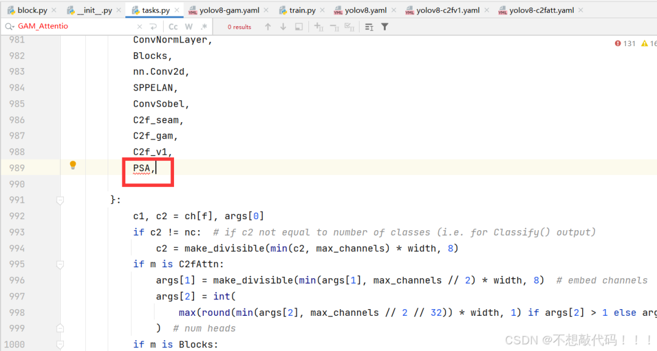Click the Blocks entry on line 982

tap(150, 56)
